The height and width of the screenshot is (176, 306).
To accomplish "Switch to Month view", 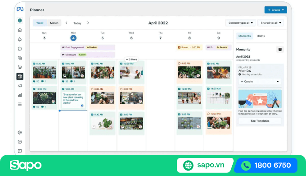I will pyautogui.click(x=54, y=23).
